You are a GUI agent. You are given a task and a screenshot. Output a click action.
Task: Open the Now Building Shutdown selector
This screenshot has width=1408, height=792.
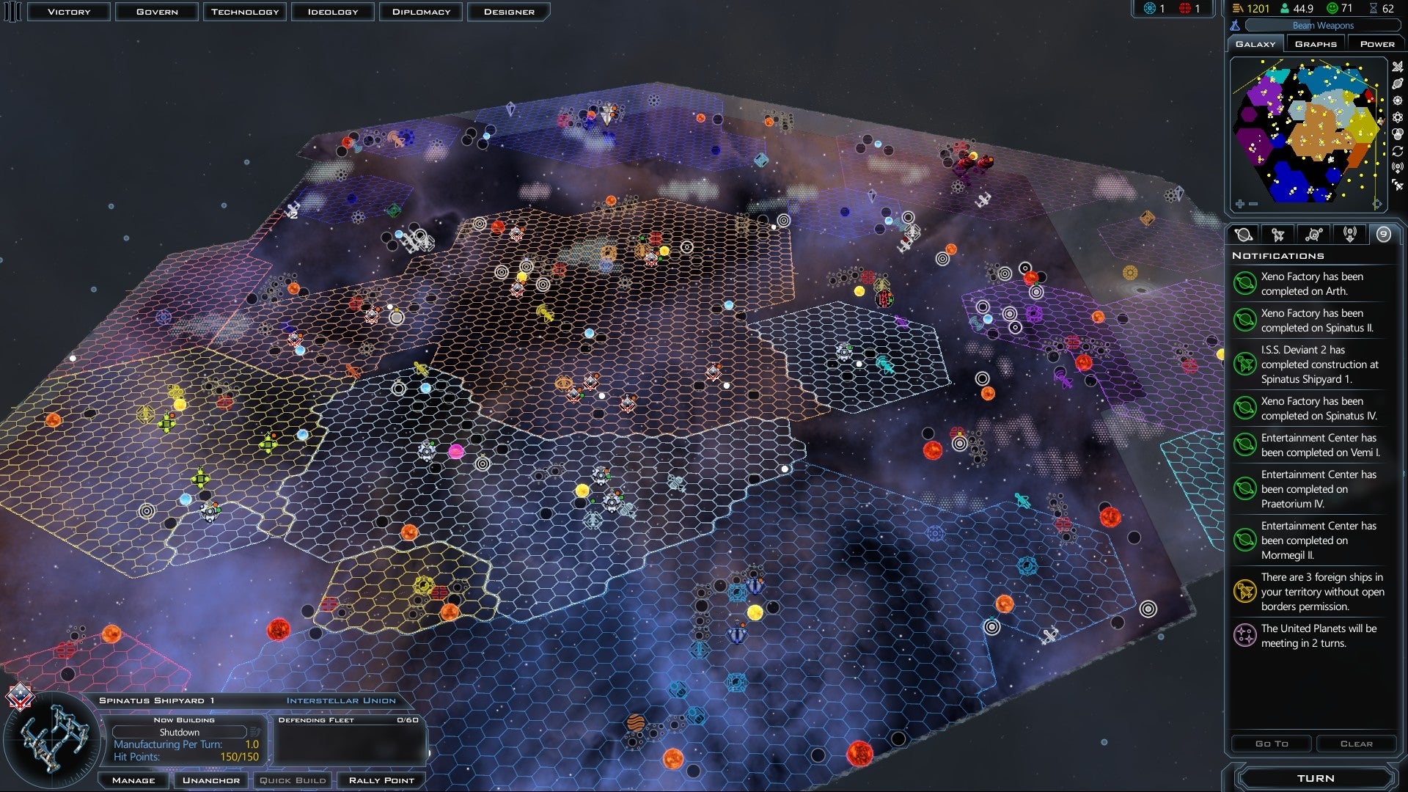[179, 732]
